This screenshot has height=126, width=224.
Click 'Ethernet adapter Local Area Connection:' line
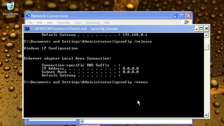[x=68, y=58]
